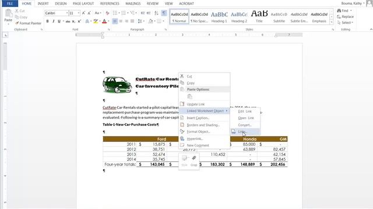Choose Convert... in submenu
Viewport: 373px width, 209px height.
click(245, 125)
